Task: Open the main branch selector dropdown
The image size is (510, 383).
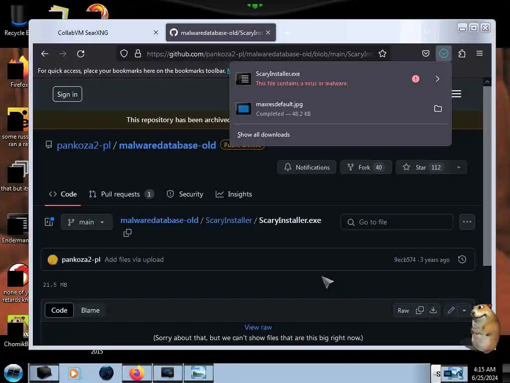Action: [x=87, y=222]
